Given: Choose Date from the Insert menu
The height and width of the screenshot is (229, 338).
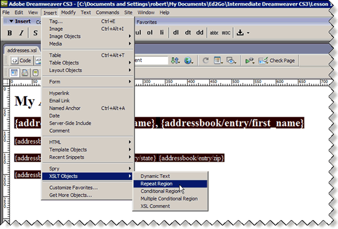Looking at the screenshot, I should pos(87,116).
